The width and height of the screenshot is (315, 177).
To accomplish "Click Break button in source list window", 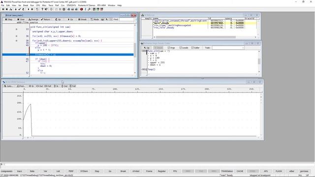I will coord(82,20).
